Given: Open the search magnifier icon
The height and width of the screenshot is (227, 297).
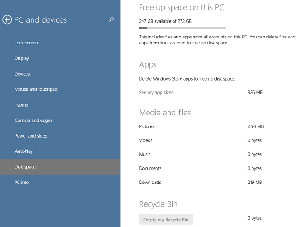Looking at the screenshot, I should (x=111, y=19).
